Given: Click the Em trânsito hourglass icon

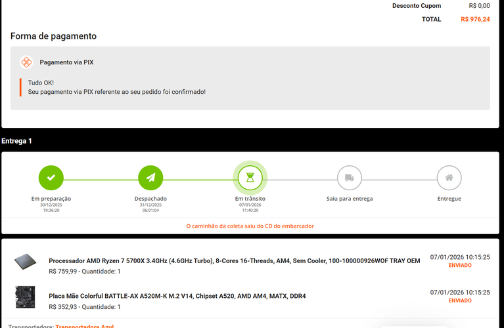Looking at the screenshot, I should tap(250, 178).
